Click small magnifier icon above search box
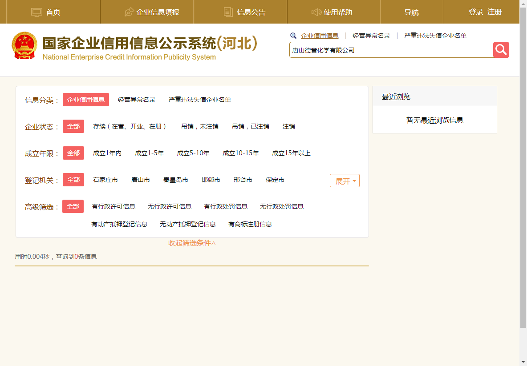The height and width of the screenshot is (366, 527). [293, 36]
